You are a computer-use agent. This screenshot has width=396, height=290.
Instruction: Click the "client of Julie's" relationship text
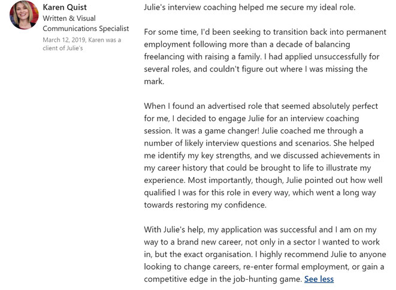63,48
